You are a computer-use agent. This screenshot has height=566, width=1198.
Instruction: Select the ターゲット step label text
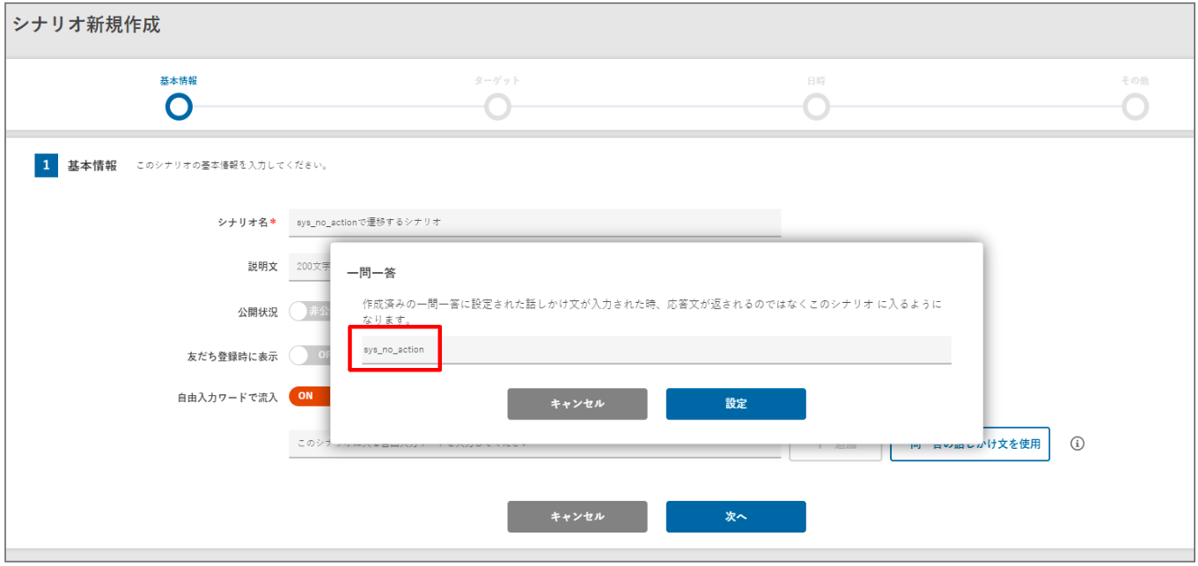497,80
